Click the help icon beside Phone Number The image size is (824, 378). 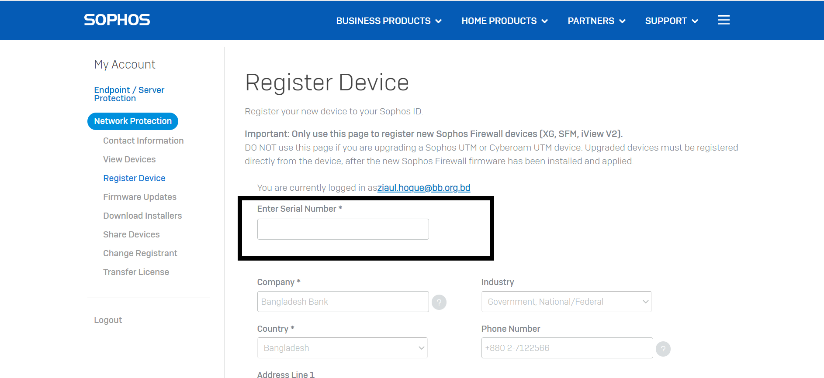pyautogui.click(x=663, y=349)
